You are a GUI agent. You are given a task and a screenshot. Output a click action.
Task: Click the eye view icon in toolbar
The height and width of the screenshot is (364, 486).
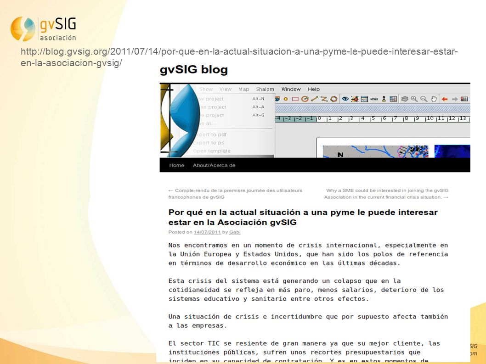(x=345, y=99)
